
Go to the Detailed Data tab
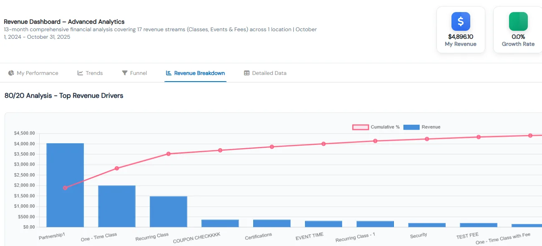[x=265, y=73]
